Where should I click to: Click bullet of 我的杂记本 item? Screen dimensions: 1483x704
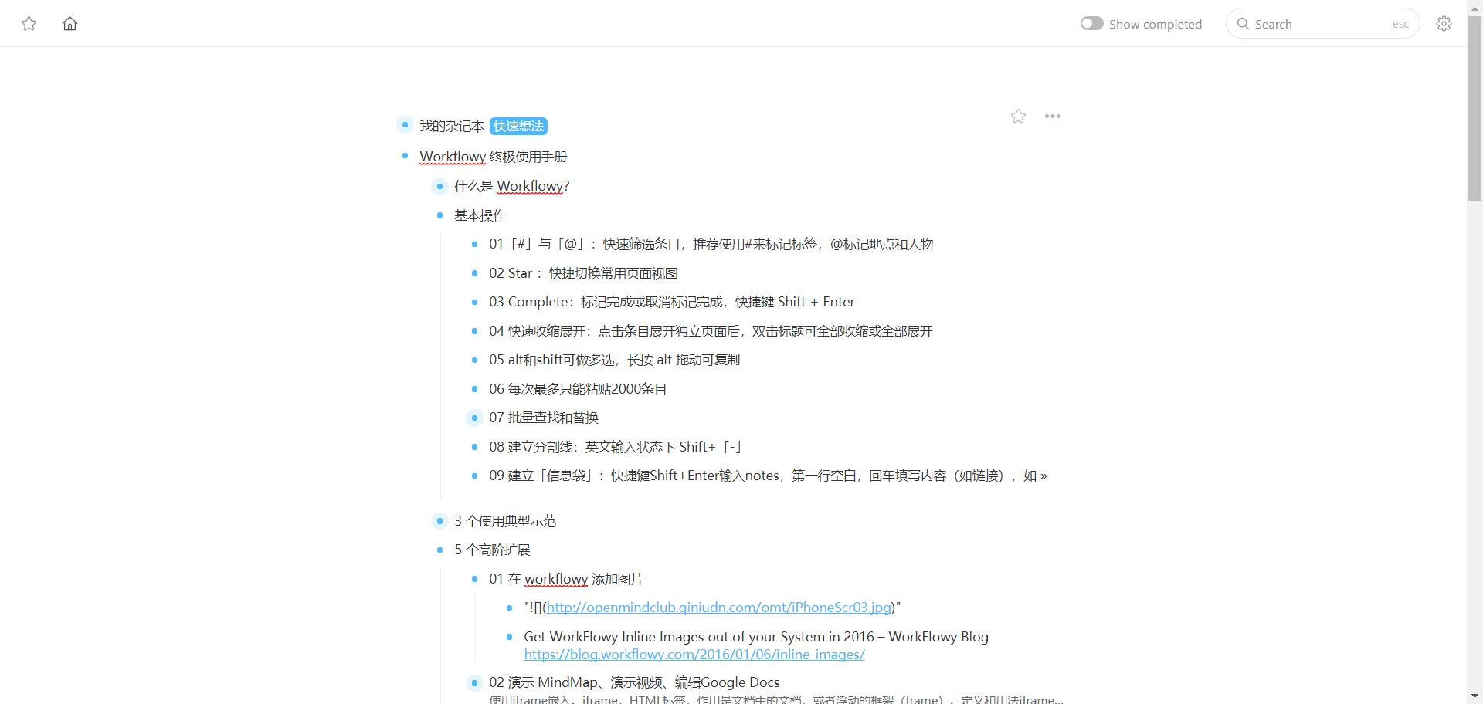click(x=405, y=125)
